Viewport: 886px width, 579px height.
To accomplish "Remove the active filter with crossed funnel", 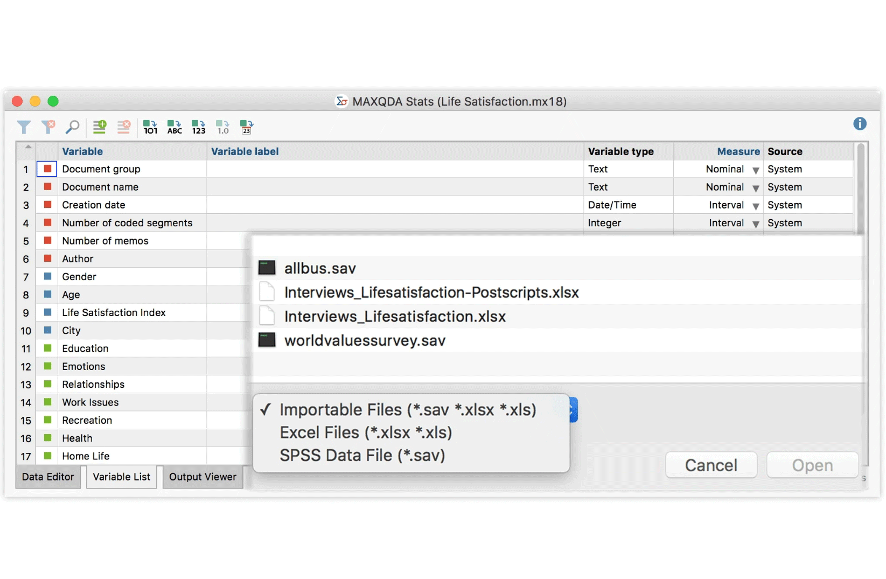I will (x=48, y=127).
